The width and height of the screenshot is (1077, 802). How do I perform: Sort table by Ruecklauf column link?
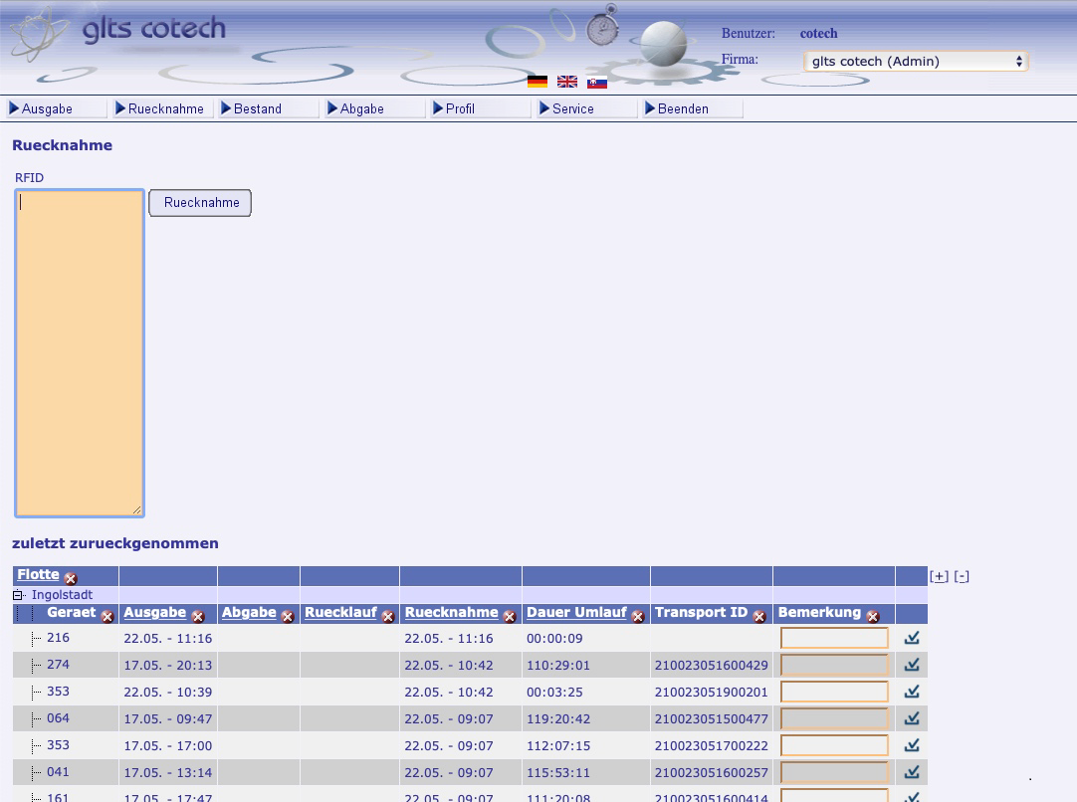tap(340, 613)
